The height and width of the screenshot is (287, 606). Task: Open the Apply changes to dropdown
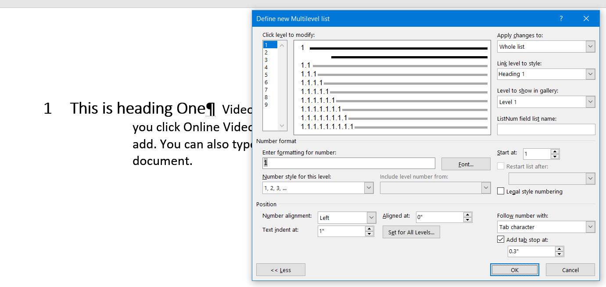click(x=591, y=46)
